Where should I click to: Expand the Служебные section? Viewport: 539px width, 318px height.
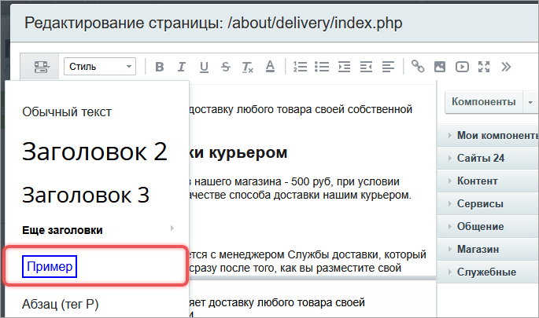[x=488, y=272]
